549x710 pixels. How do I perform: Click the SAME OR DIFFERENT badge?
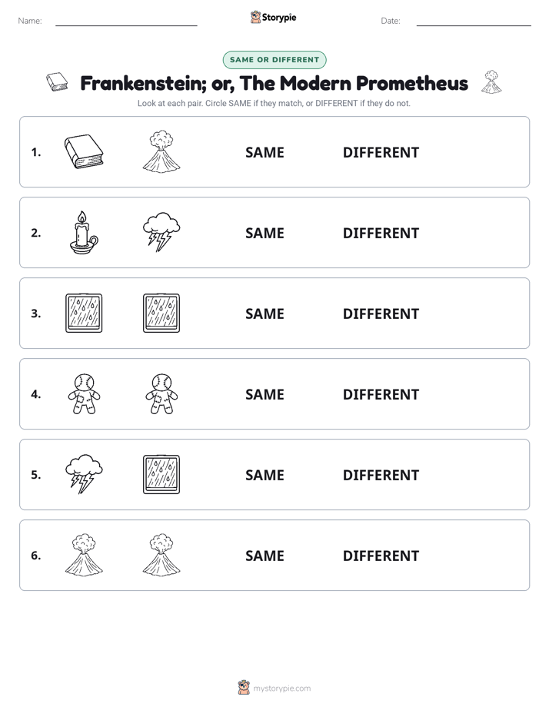274,60
